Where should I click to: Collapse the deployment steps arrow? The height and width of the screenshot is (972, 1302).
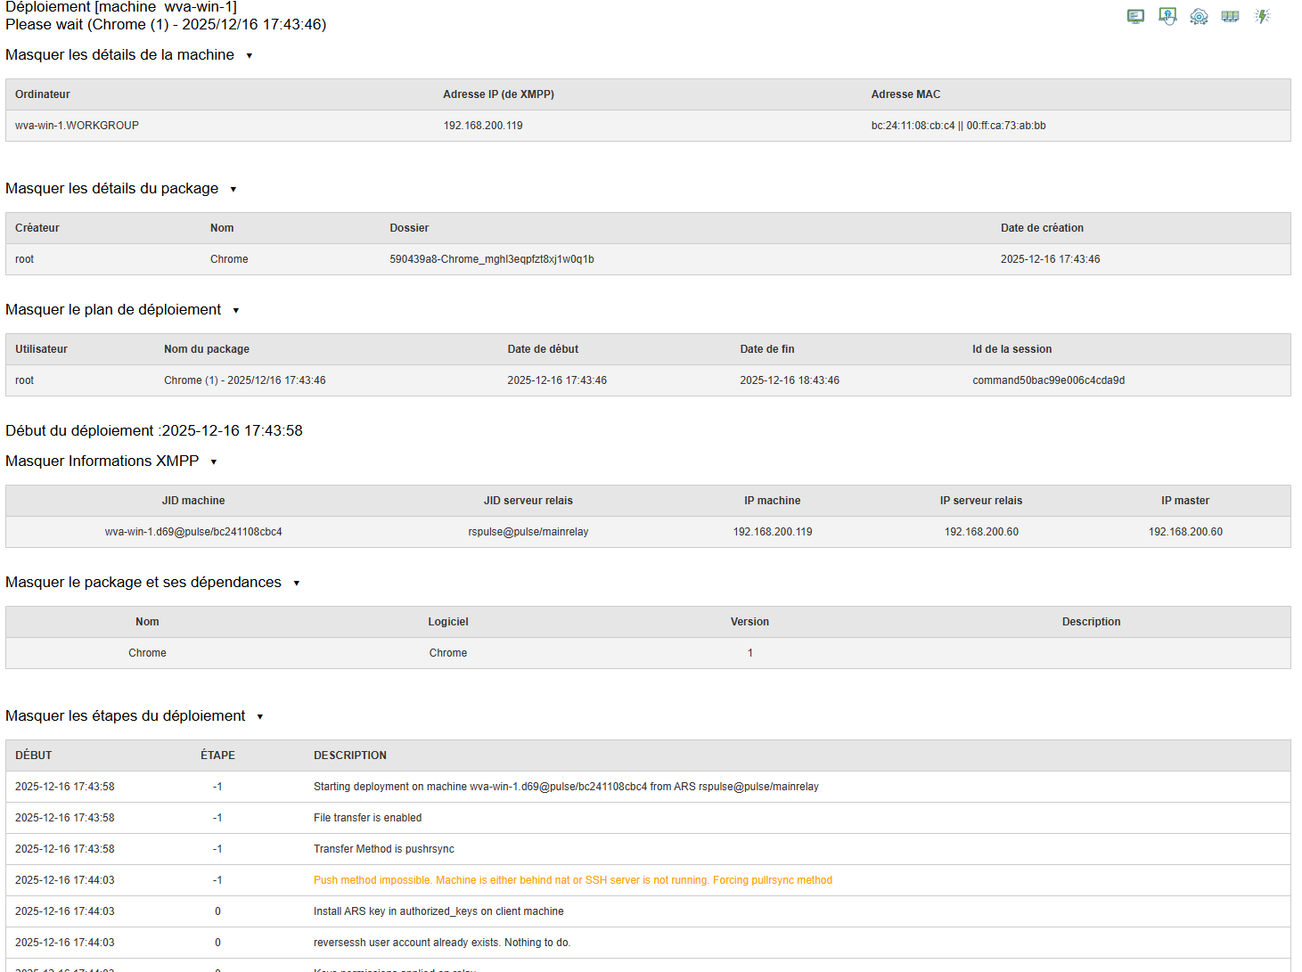coord(260,717)
